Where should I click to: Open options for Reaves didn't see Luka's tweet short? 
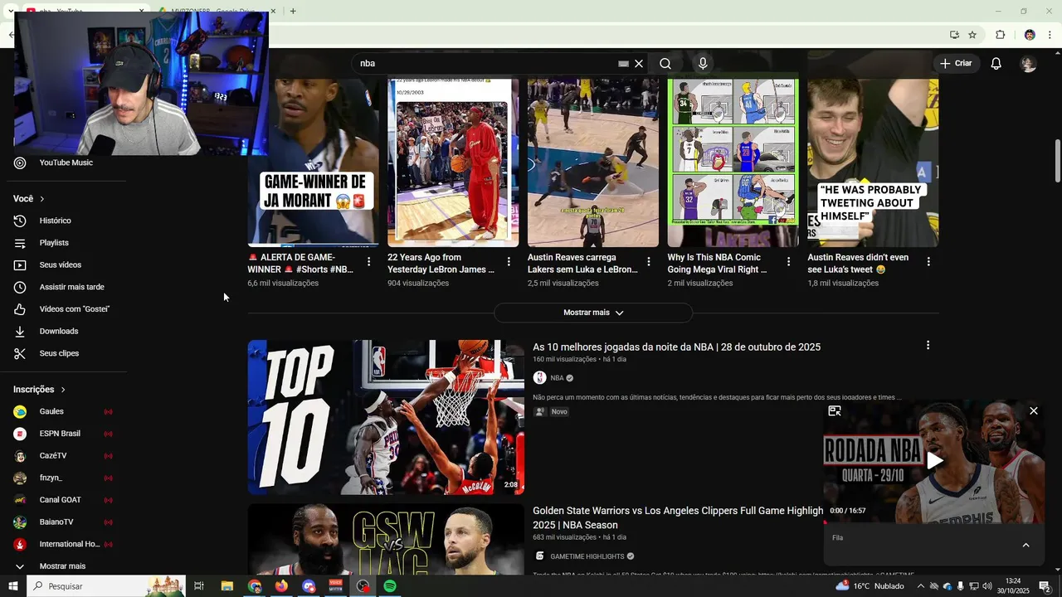point(928,262)
